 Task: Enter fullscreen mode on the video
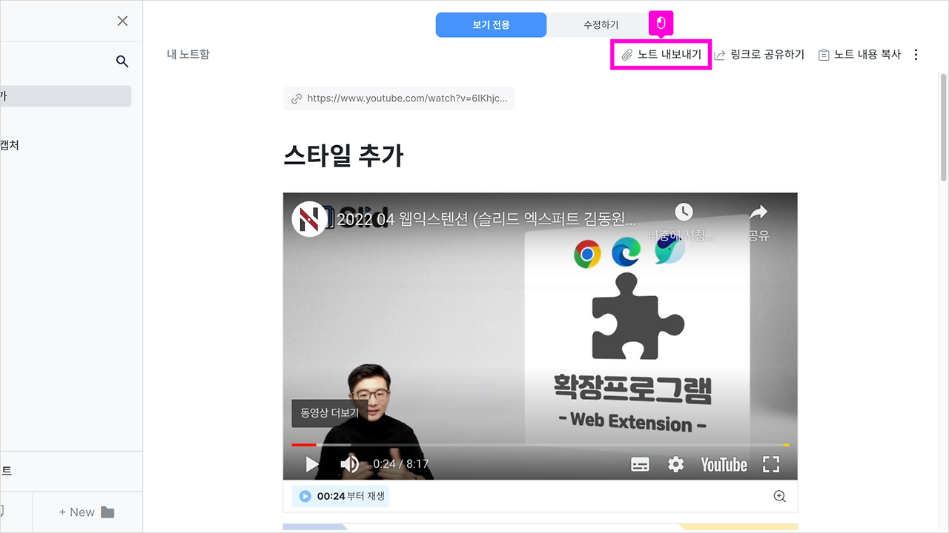point(771,465)
